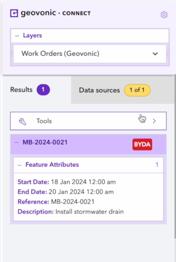Open the Tools menu row
The width and height of the screenshot is (176, 262).
88,121
